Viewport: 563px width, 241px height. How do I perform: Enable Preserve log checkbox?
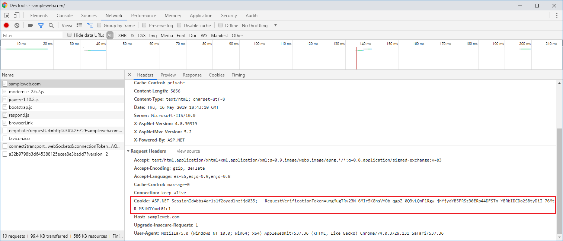click(144, 25)
